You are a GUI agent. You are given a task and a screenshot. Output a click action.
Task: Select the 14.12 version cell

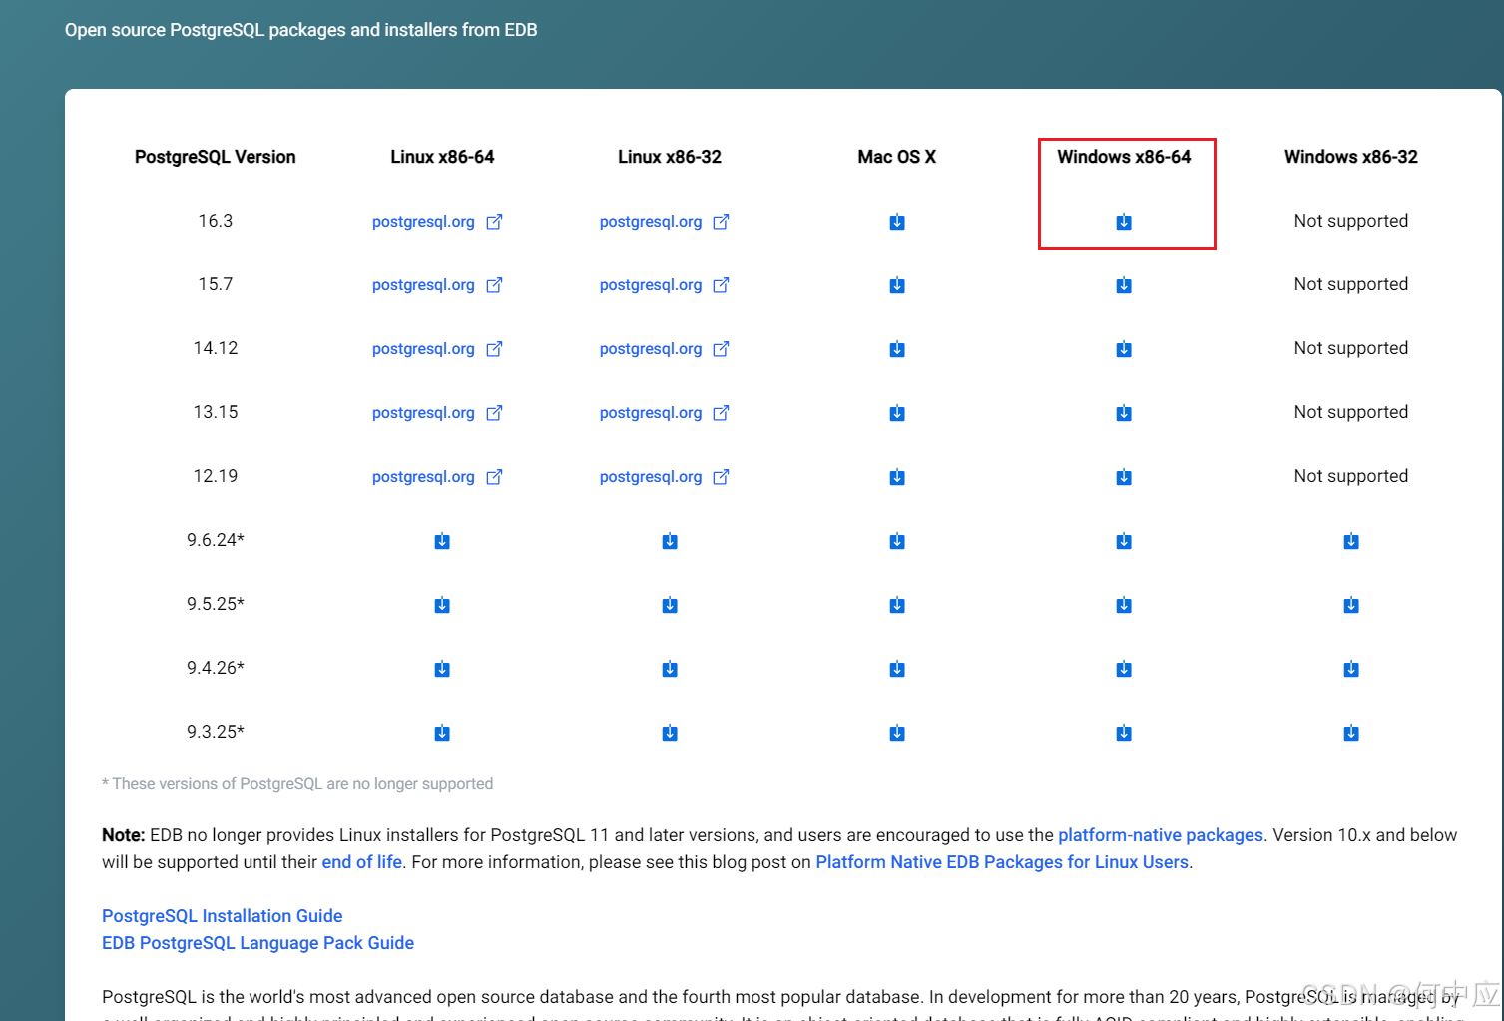point(216,348)
